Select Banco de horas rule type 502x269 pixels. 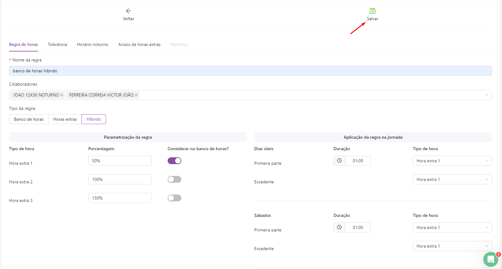[29, 119]
